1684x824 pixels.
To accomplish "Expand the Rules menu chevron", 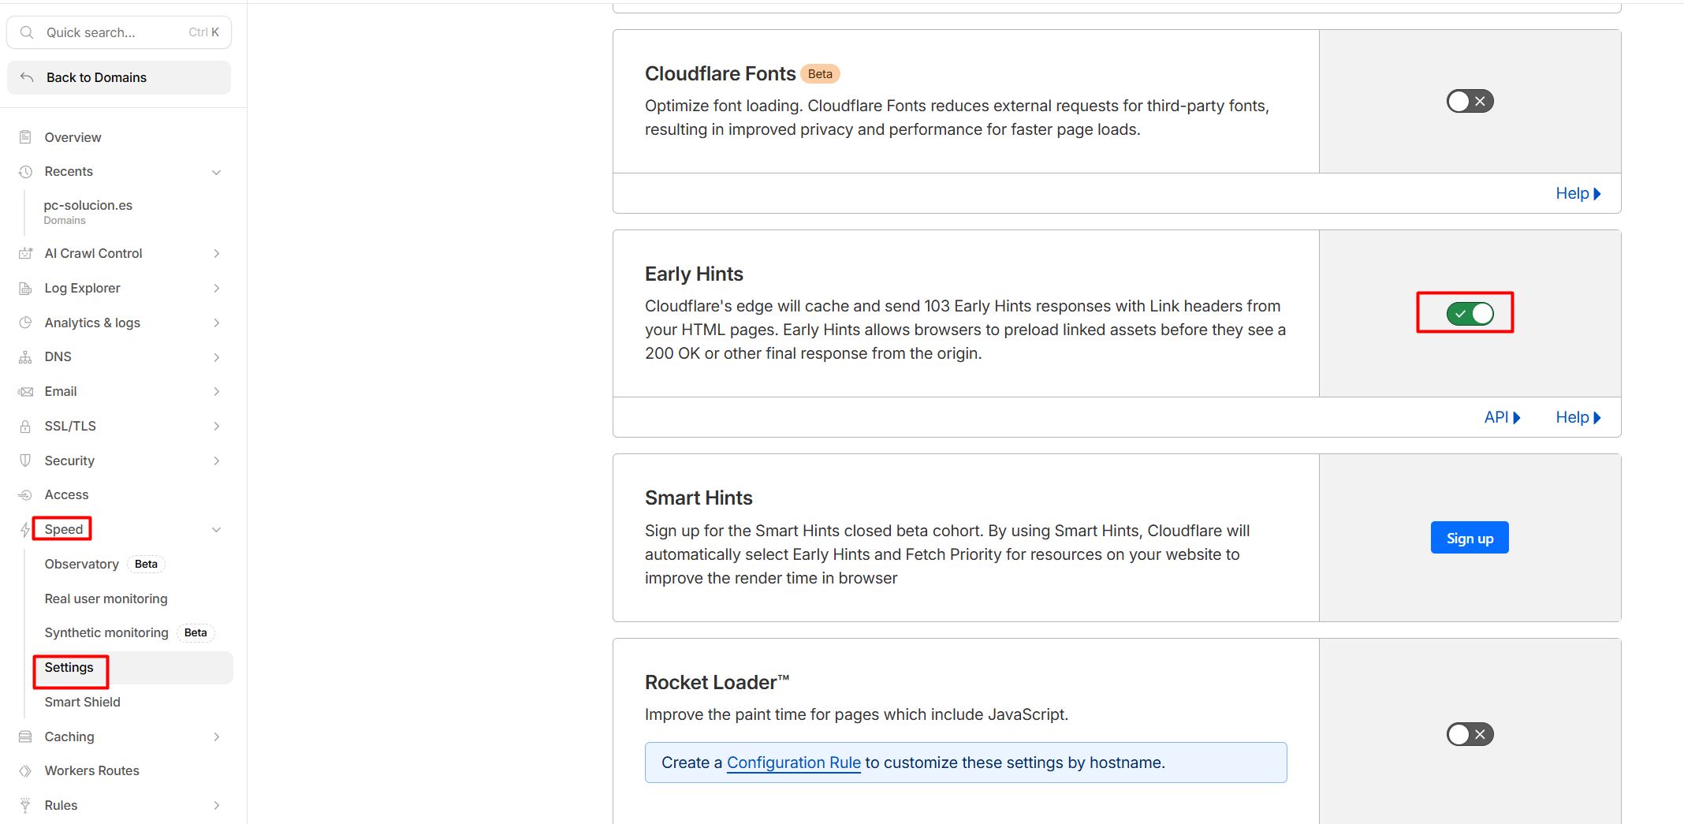I will click(x=216, y=805).
